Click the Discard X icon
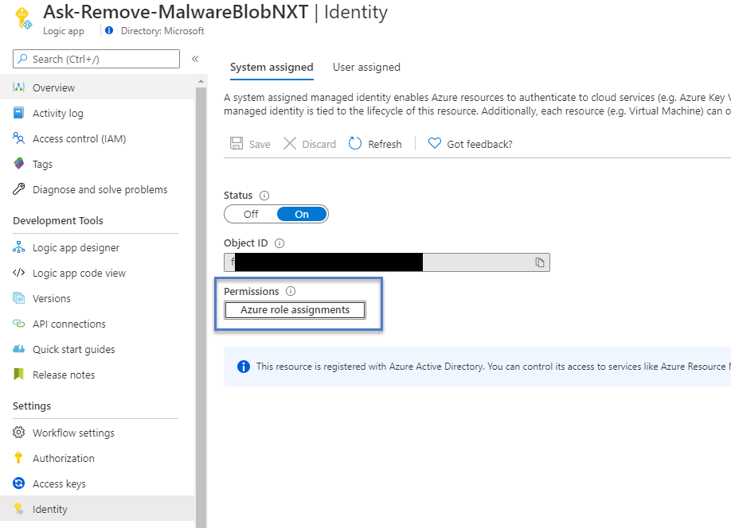 point(290,143)
